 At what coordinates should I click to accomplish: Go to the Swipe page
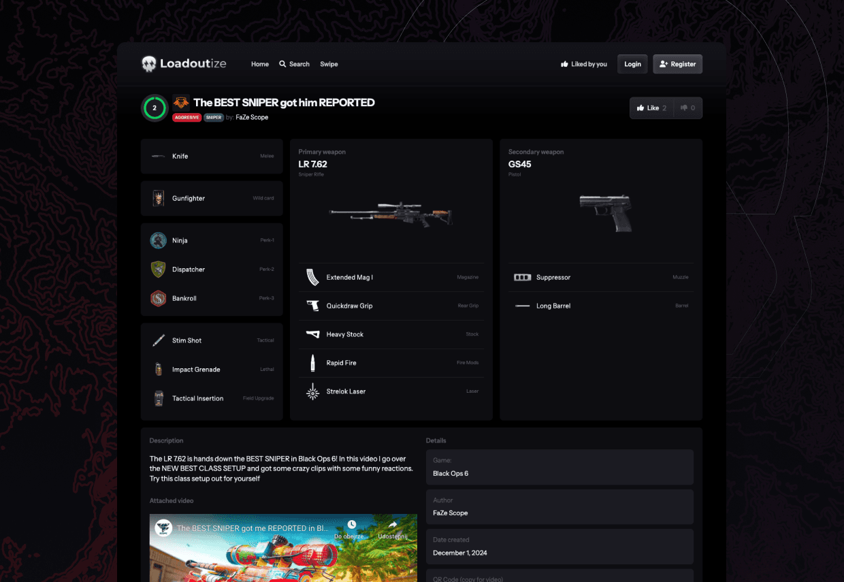coord(329,64)
